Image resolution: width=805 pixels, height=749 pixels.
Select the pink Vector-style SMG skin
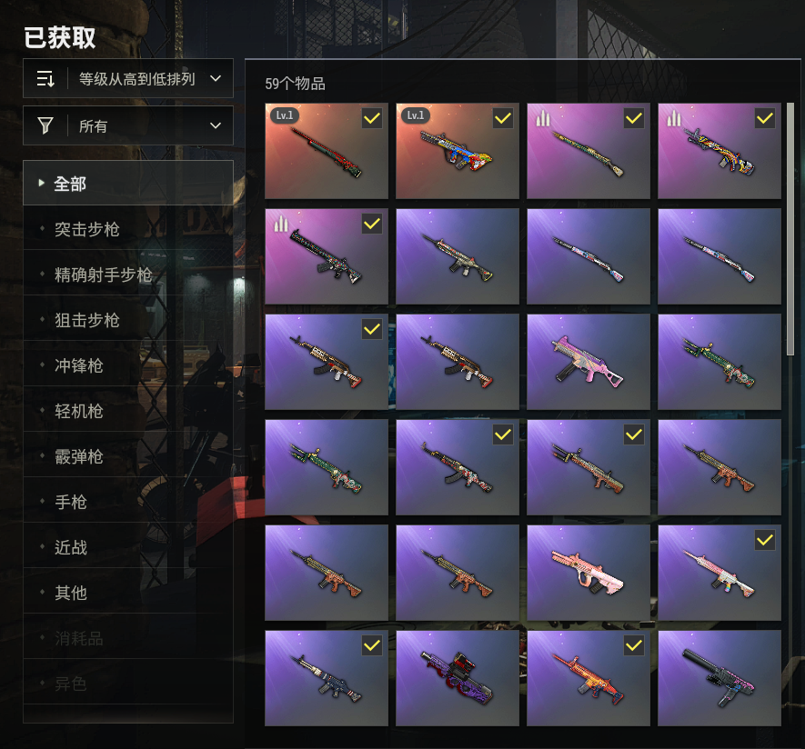(589, 362)
